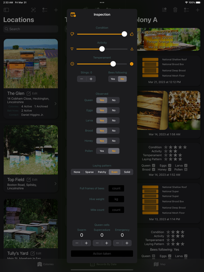Open the checklist icon in Locations toolbar
Viewport: 204px width, 272px height.
[45, 10]
